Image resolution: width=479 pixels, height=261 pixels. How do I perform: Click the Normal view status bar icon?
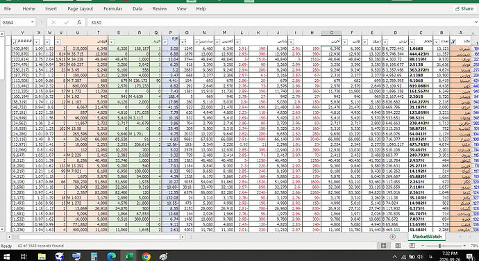384,246
